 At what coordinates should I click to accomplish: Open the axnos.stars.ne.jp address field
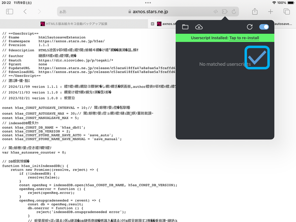[148, 11]
